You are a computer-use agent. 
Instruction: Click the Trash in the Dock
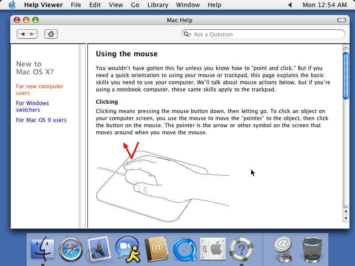tap(312, 249)
